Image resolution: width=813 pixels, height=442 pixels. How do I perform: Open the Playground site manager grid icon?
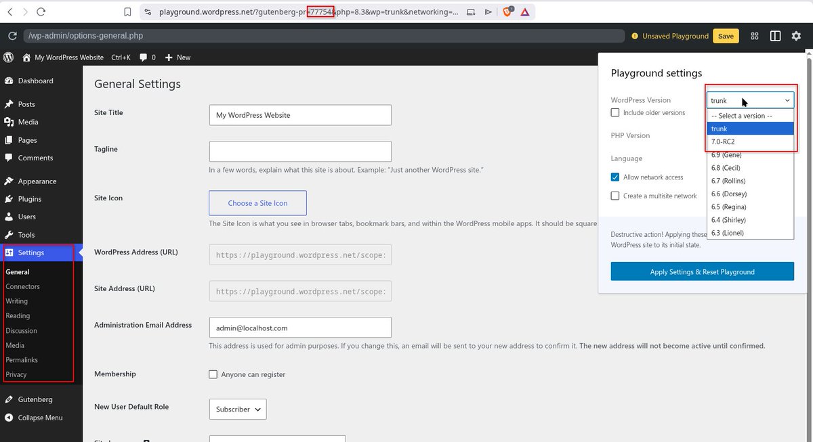pyautogui.click(x=755, y=36)
